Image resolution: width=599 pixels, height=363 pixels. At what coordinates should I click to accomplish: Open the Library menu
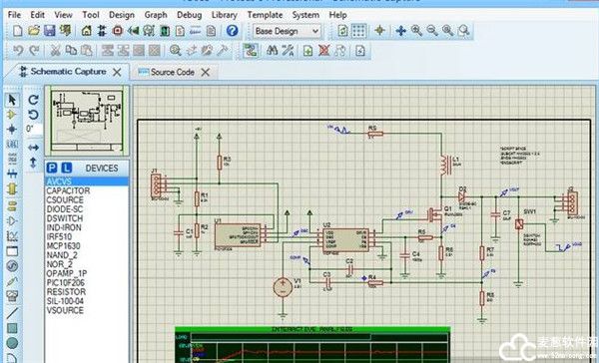point(225,15)
